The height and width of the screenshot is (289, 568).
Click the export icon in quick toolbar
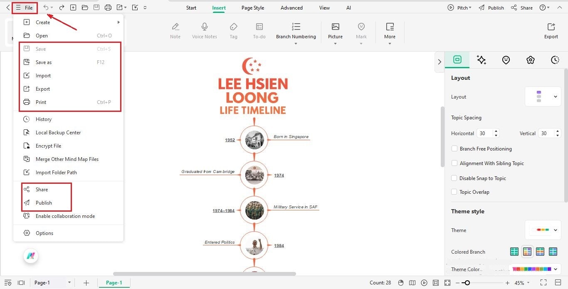coord(120,8)
